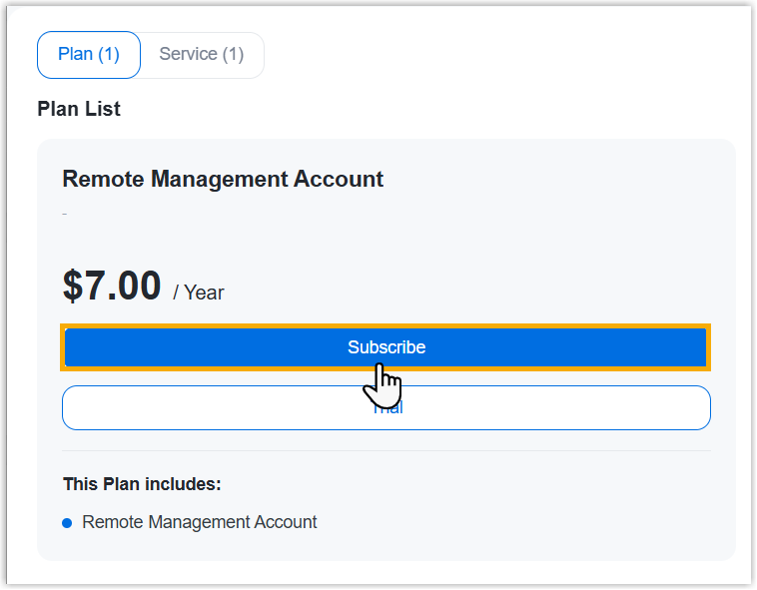Click the word Account in the bulleted item
The height and width of the screenshot is (590, 757).
coord(287,522)
